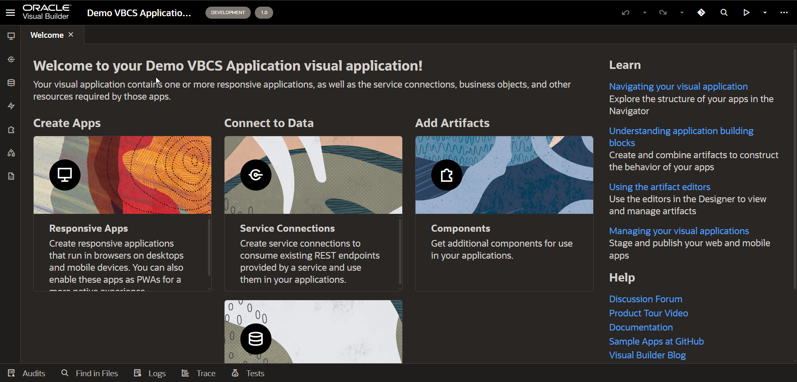The width and height of the screenshot is (797, 382).
Task: Open Understanding application building blocks link
Action: pyautogui.click(x=681, y=137)
